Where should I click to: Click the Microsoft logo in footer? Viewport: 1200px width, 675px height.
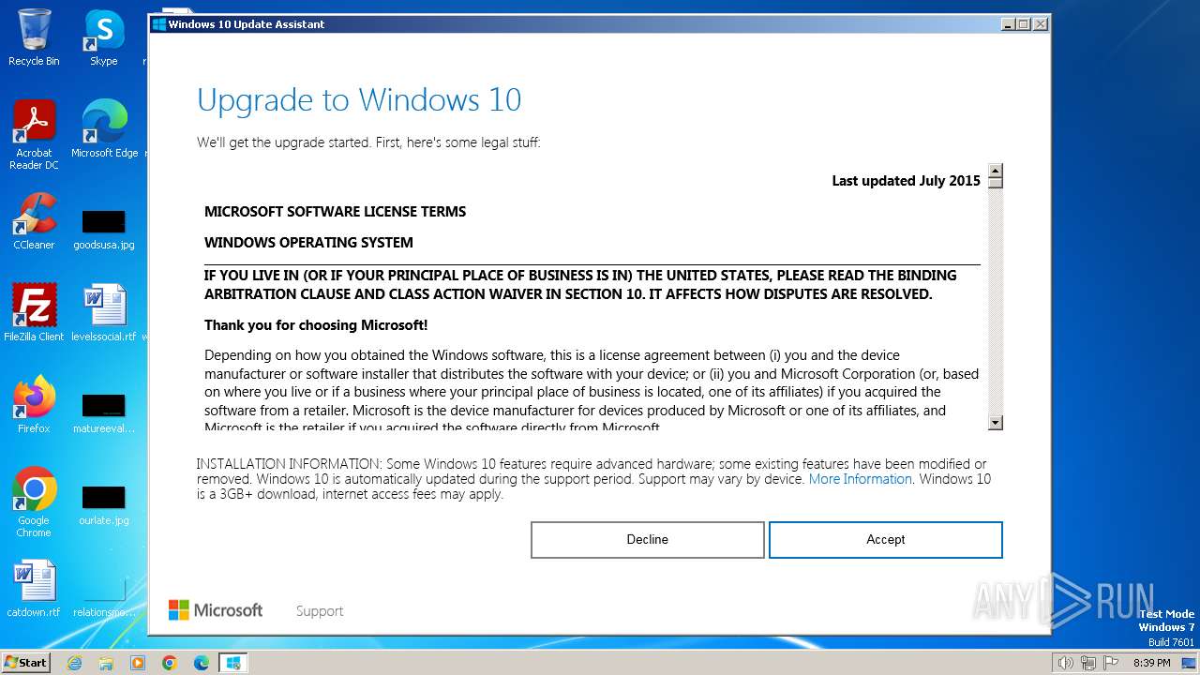(216, 610)
